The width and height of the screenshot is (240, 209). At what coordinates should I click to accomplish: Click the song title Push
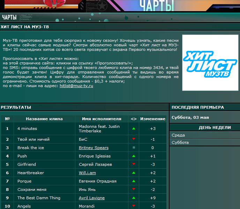[x=22, y=156]
